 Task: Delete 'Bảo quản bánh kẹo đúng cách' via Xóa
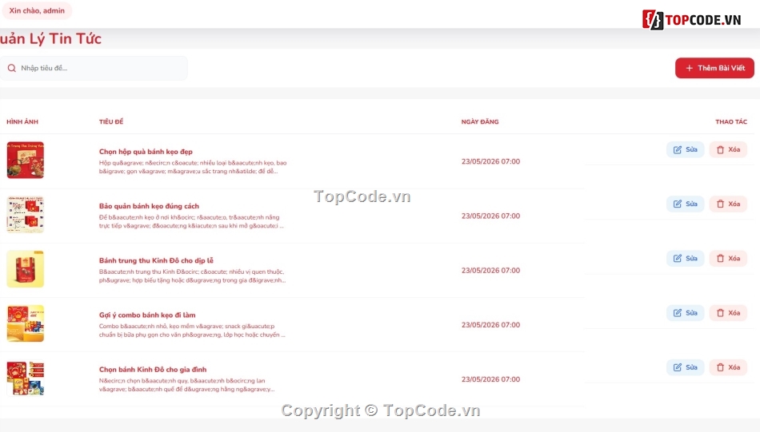pyautogui.click(x=728, y=204)
